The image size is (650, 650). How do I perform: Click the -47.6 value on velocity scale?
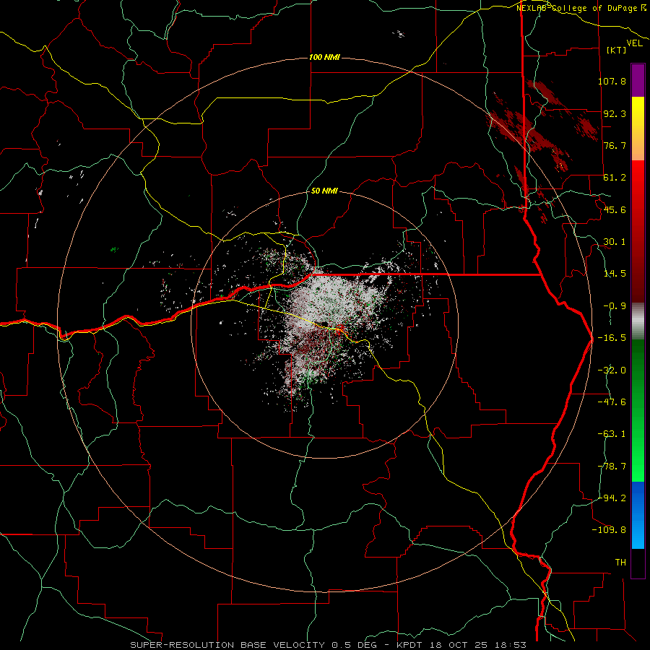612,402
